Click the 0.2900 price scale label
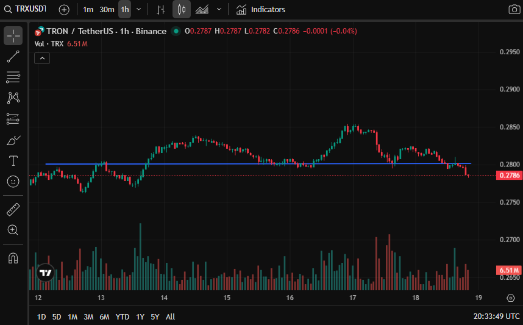Image resolution: width=523 pixels, height=325 pixels. tap(510, 89)
